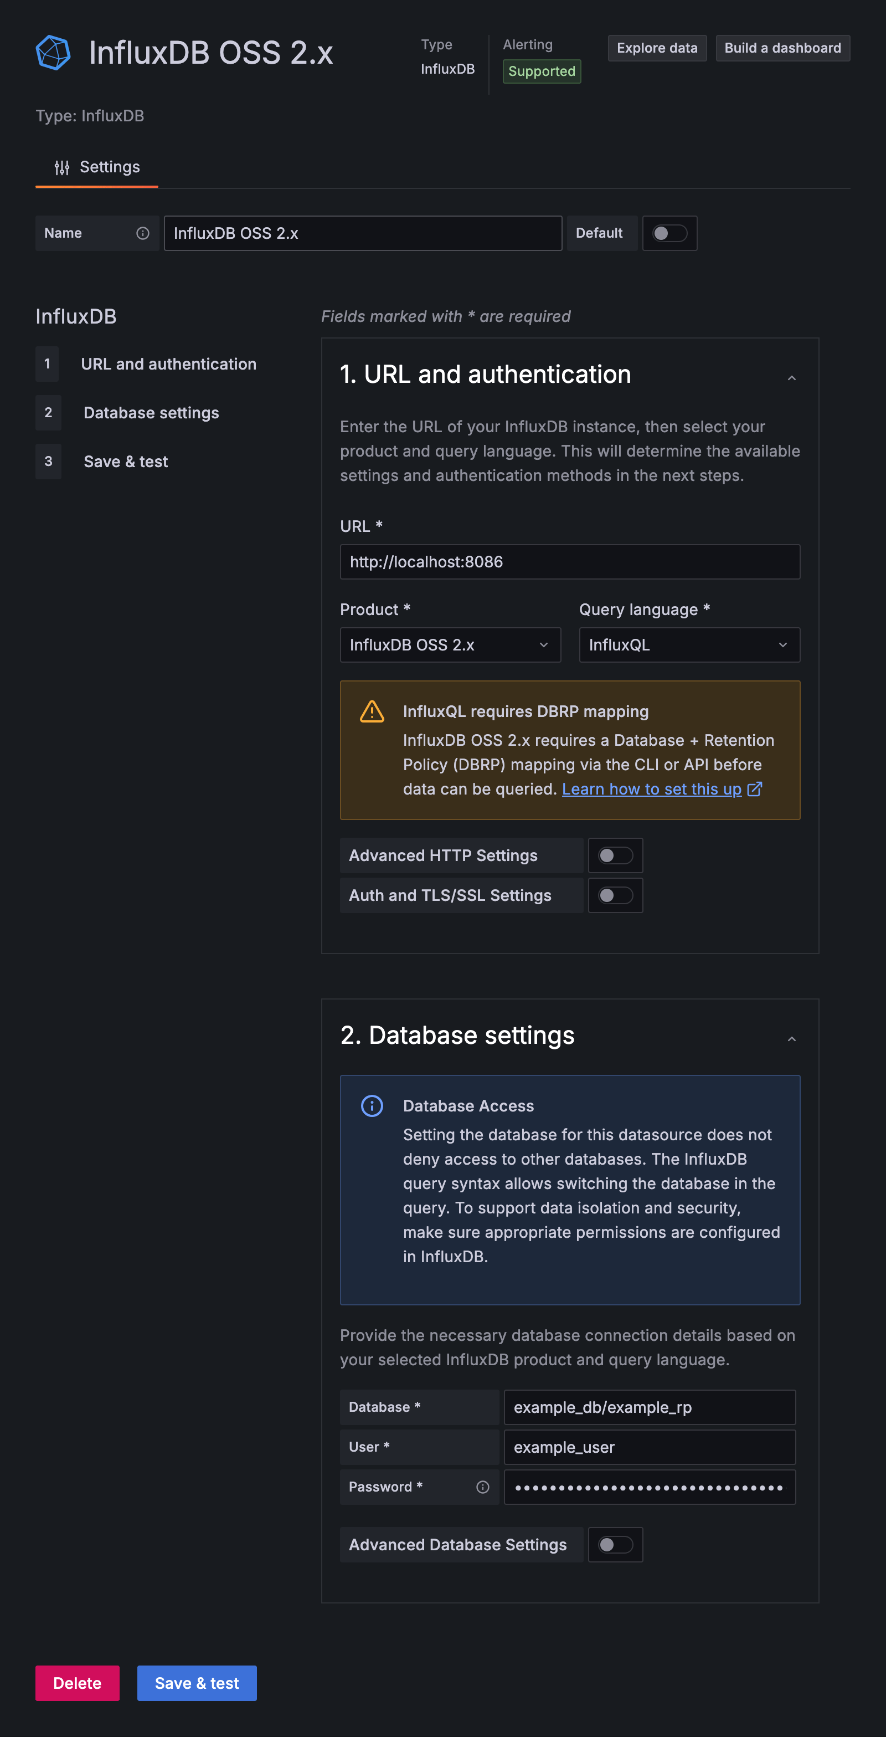Click the external link icon after setup link

(755, 788)
